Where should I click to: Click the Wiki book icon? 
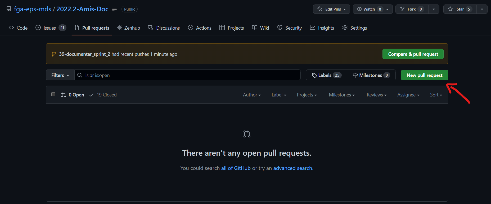(255, 27)
